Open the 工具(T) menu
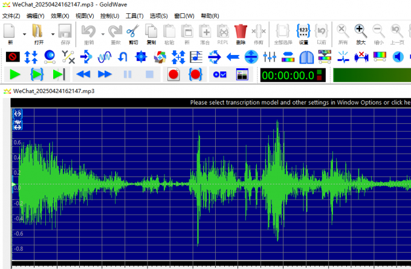 tap(134, 16)
